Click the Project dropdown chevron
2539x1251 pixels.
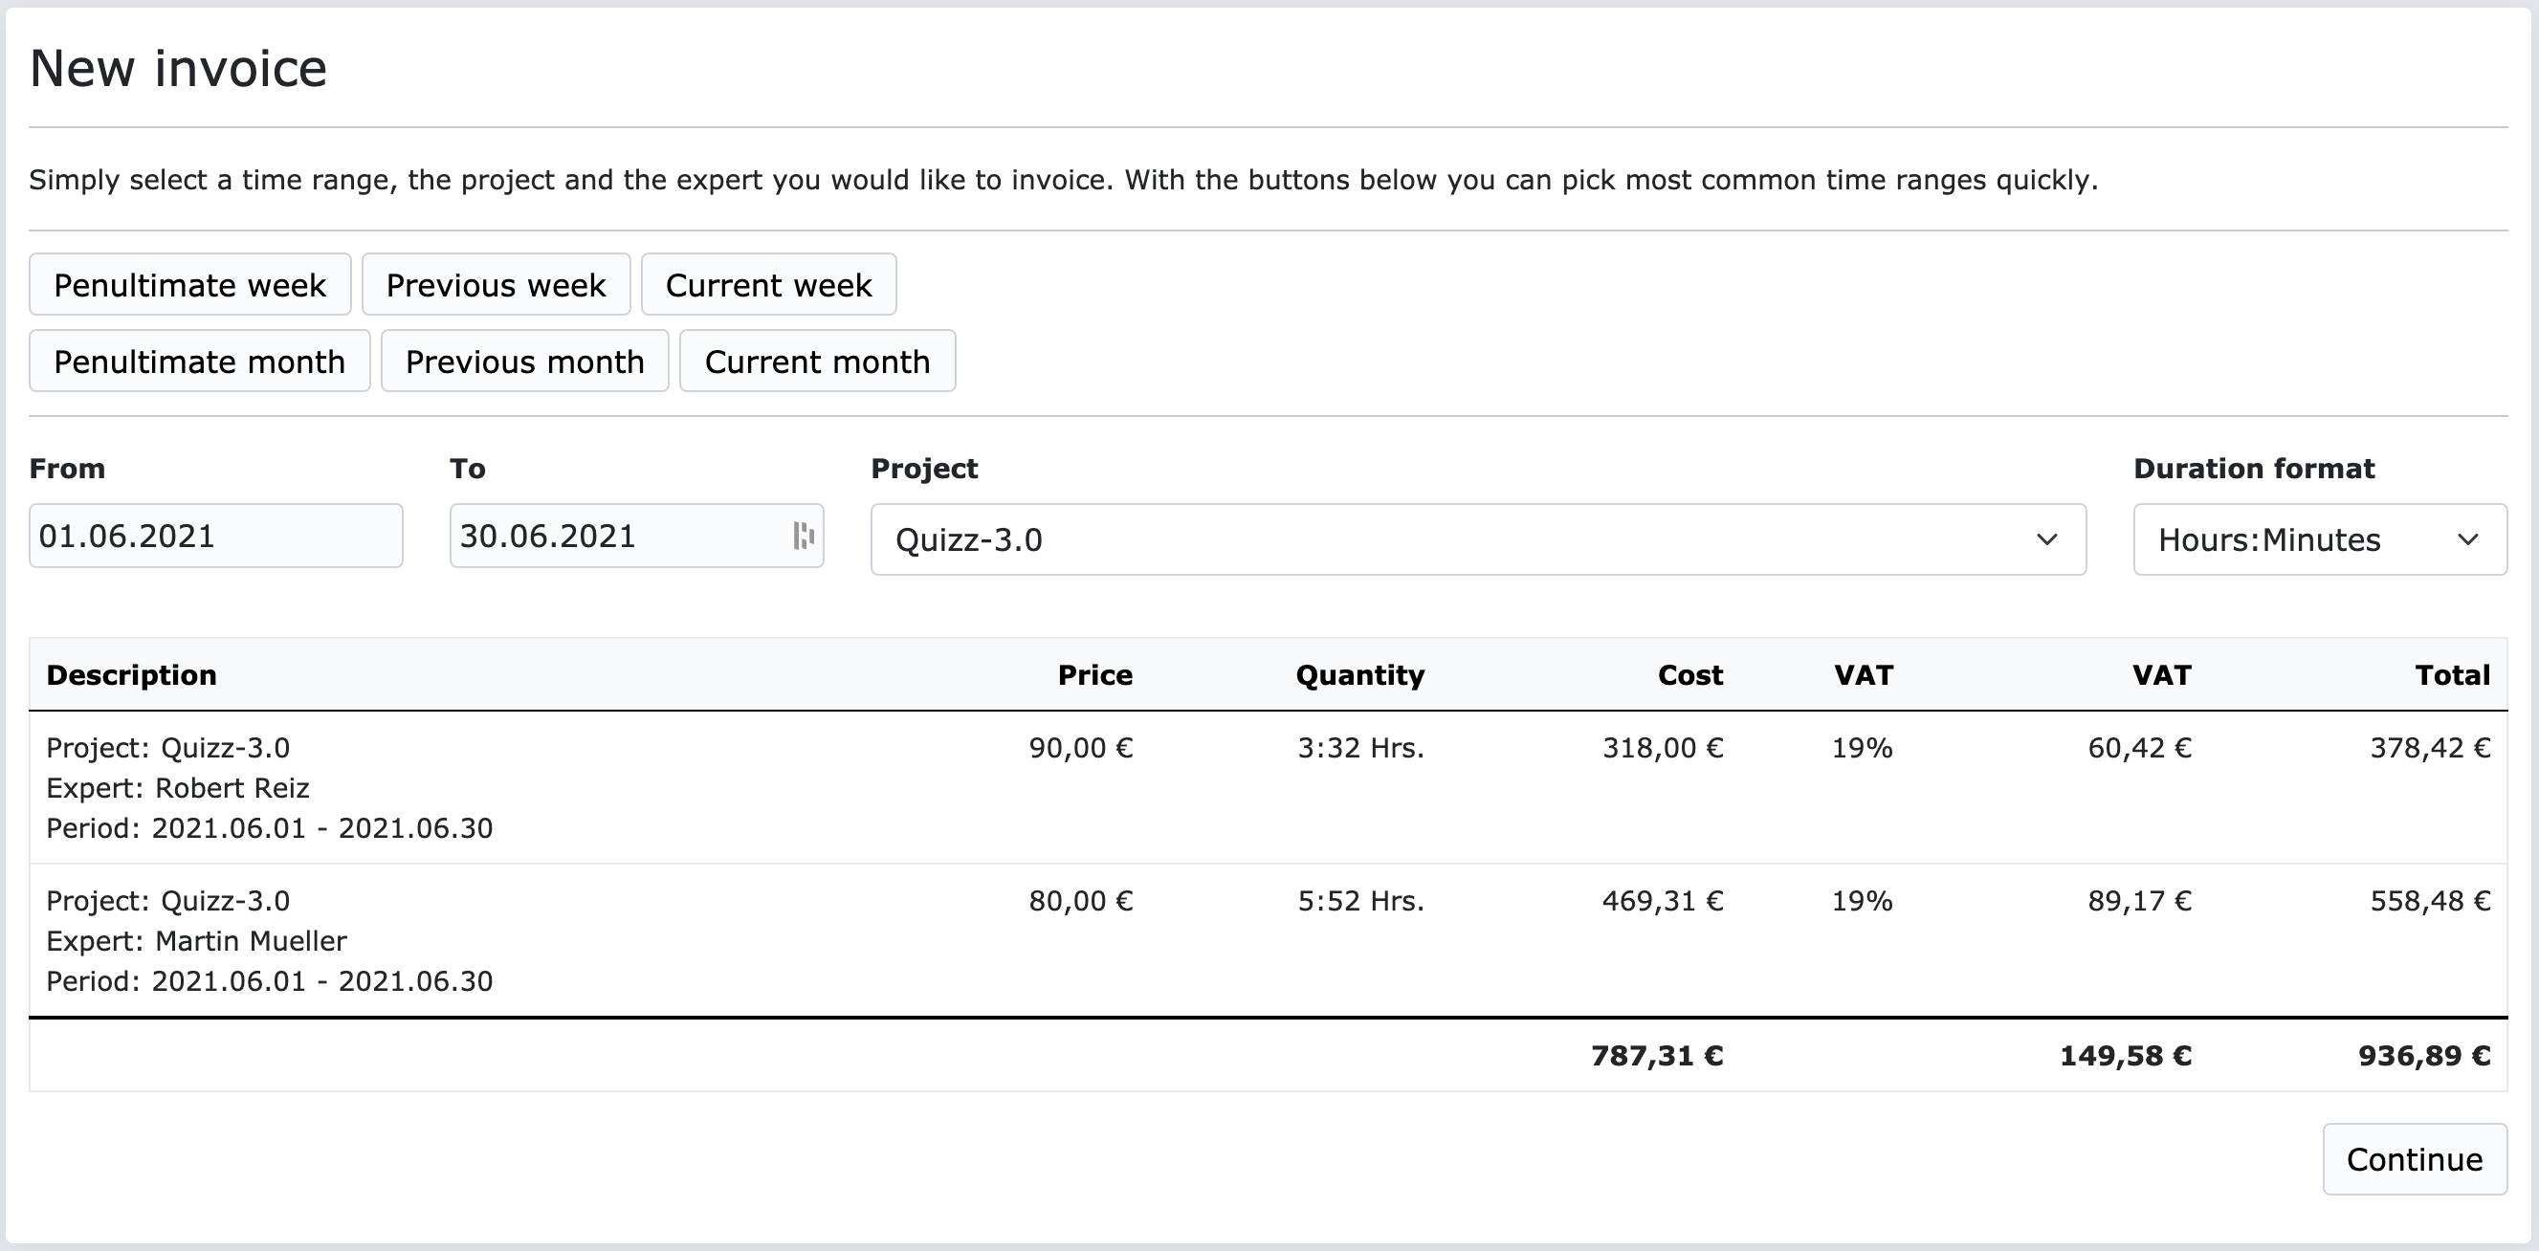(2047, 539)
